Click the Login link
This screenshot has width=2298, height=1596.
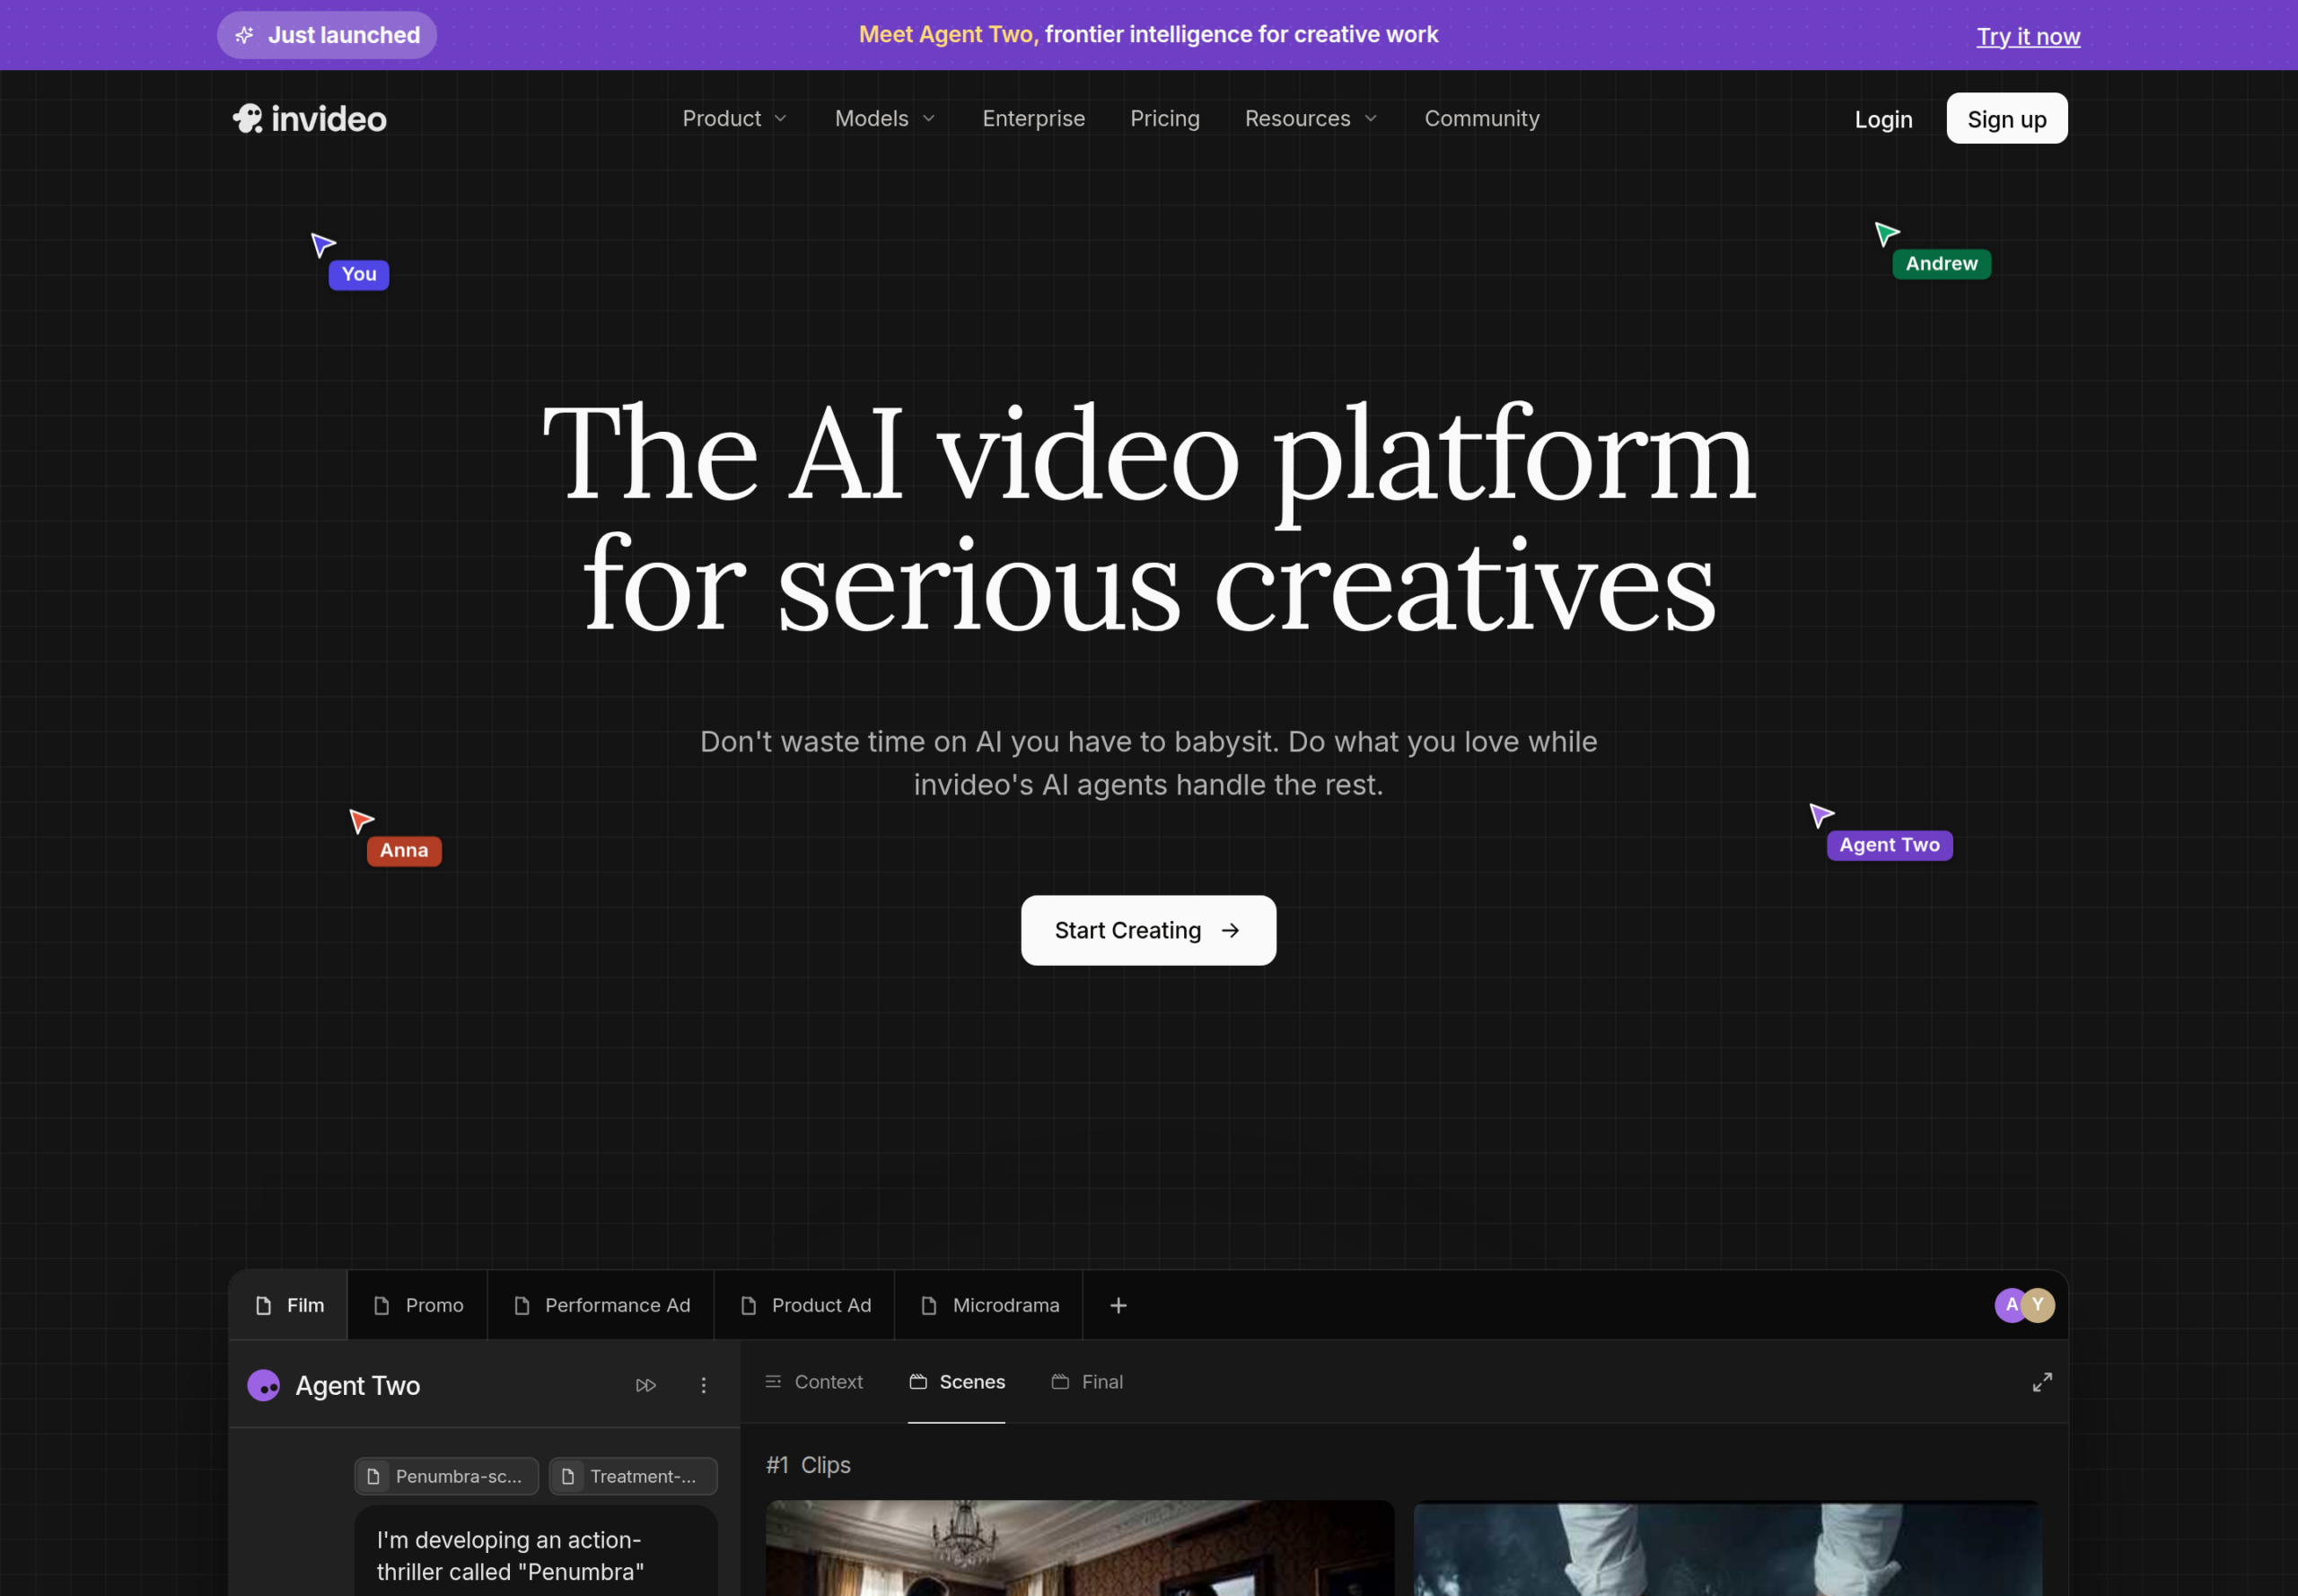(1883, 119)
